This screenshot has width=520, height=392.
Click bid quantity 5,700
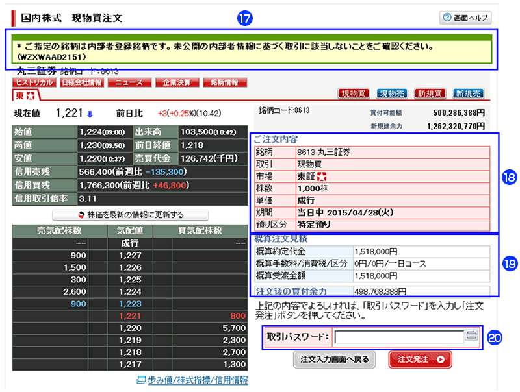234,328
